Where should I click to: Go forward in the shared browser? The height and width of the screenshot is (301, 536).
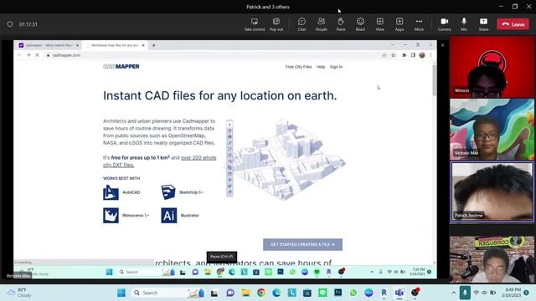[28, 55]
